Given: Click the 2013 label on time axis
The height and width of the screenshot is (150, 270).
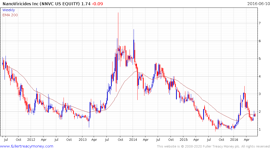Looking at the screenshot, I should [83, 140].
